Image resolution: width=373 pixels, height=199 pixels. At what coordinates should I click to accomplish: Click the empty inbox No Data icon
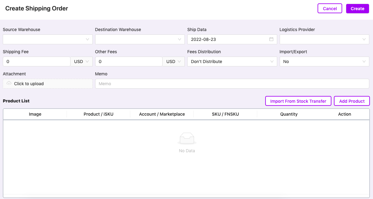(x=187, y=138)
